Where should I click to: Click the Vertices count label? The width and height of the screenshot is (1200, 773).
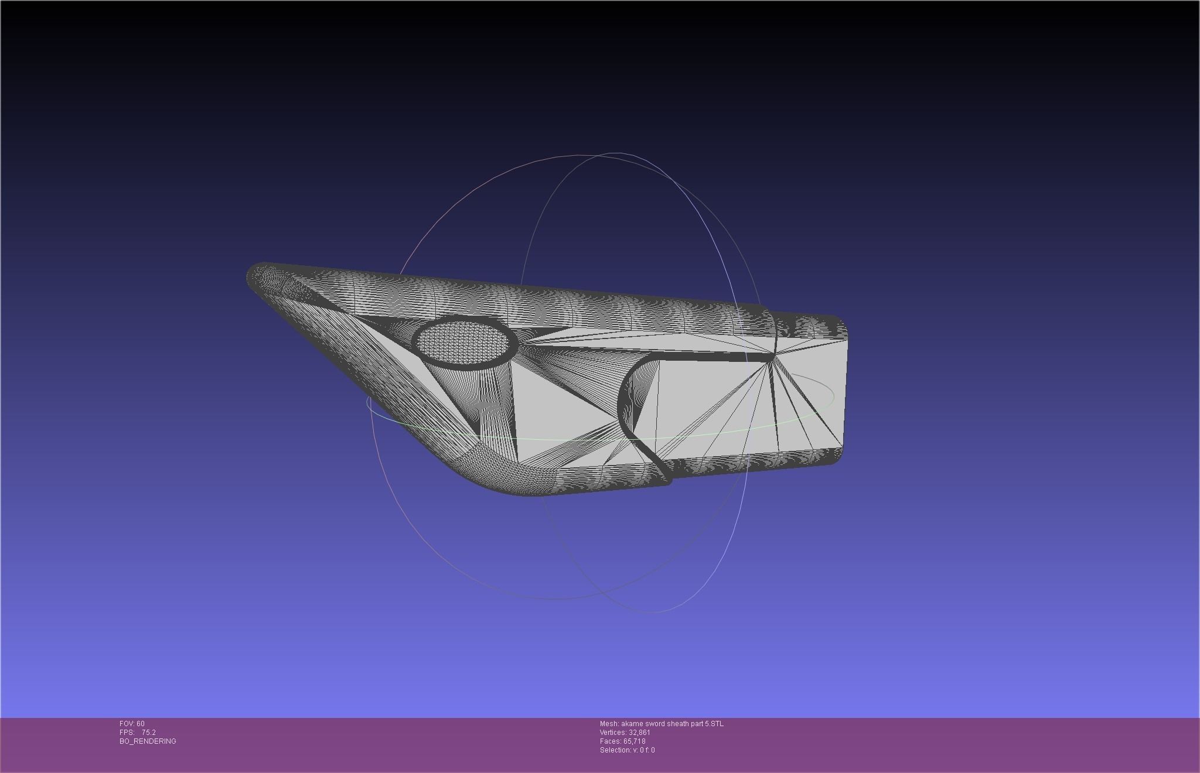point(625,733)
